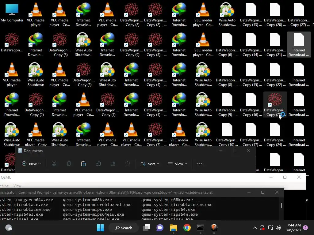This screenshot has width=314, height=235.
Task: Click qemu-system-microblazeel.exe in Command Prompt
Action: (x=97, y=205)
